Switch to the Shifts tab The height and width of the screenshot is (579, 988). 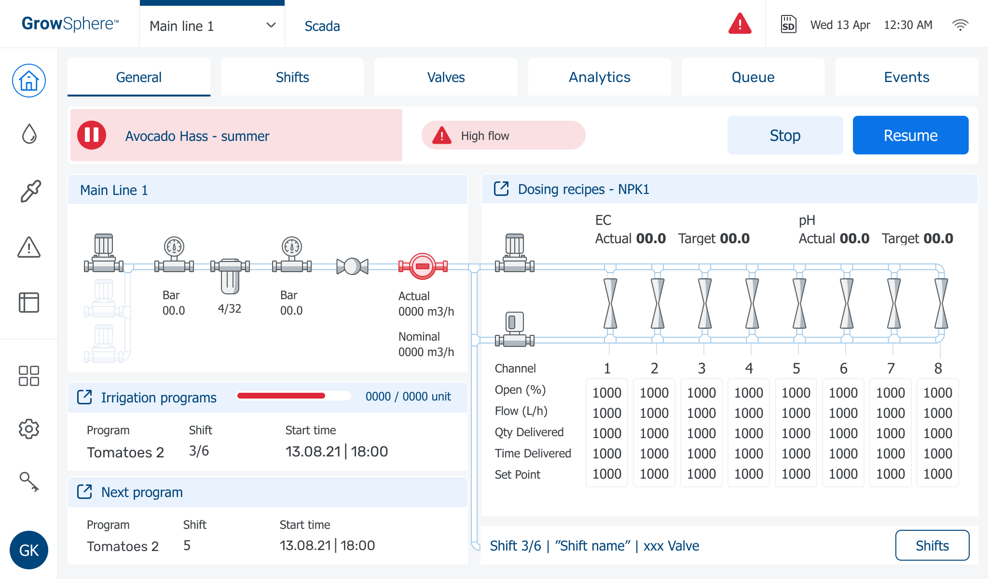(x=292, y=77)
